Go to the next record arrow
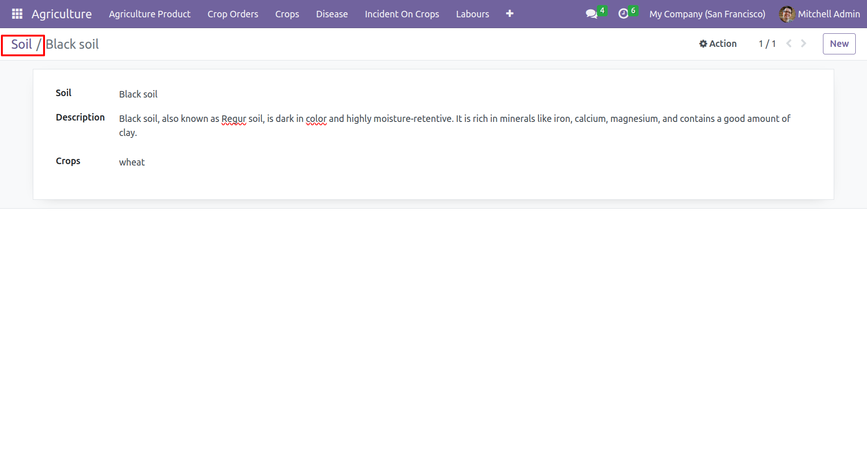867x453 pixels. tap(804, 44)
